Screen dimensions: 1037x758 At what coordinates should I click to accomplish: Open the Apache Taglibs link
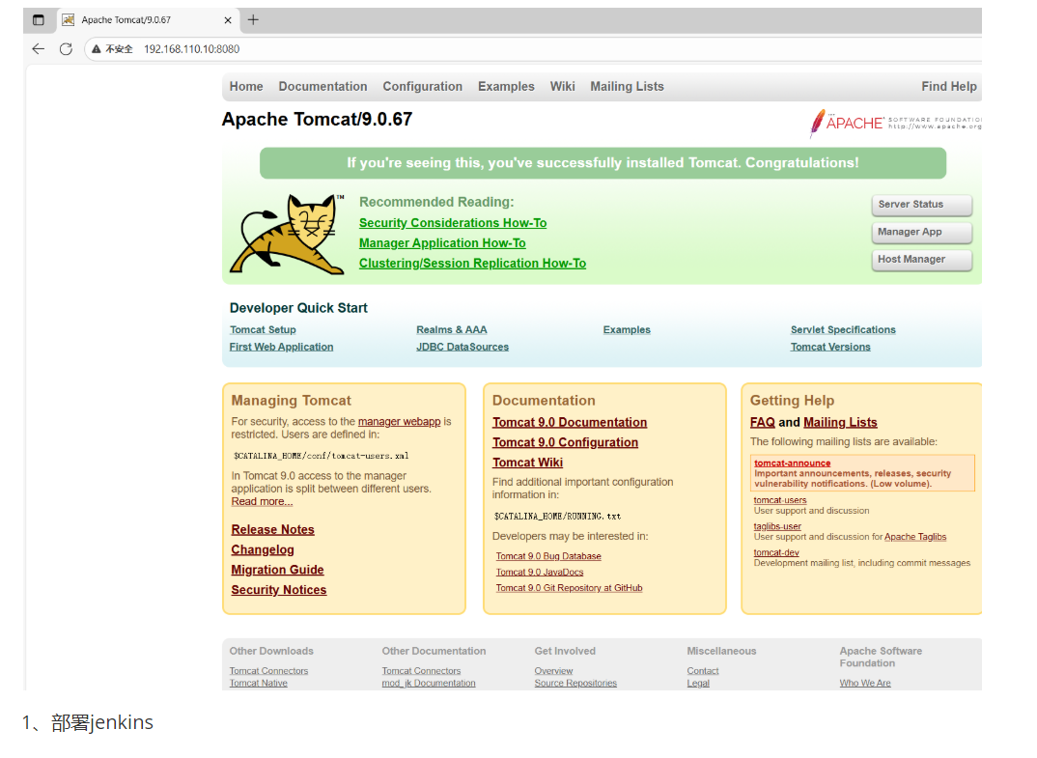pos(915,537)
